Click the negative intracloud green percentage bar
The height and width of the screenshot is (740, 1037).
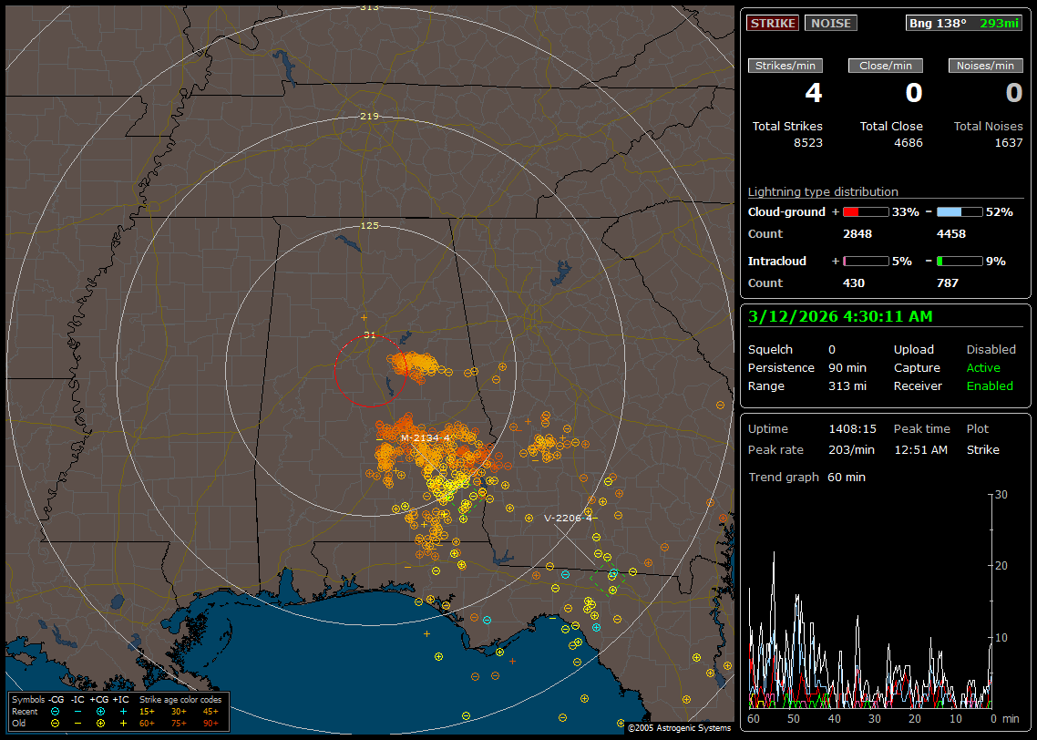pyautogui.click(x=960, y=261)
